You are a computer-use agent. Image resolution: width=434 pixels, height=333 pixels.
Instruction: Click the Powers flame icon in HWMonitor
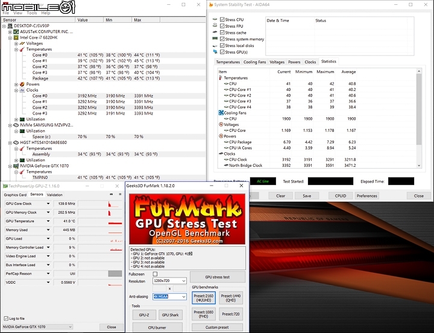pos(22,84)
